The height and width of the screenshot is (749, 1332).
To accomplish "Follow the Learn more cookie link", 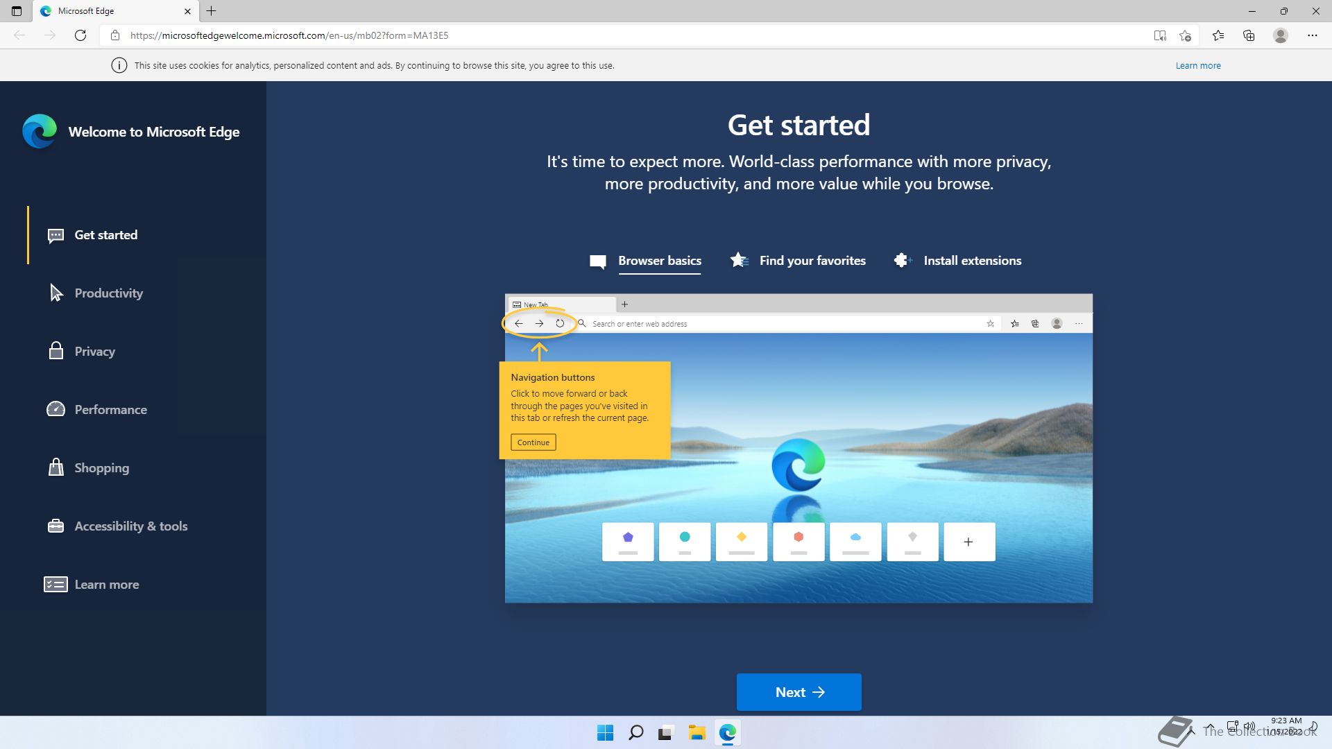I will [1197, 66].
